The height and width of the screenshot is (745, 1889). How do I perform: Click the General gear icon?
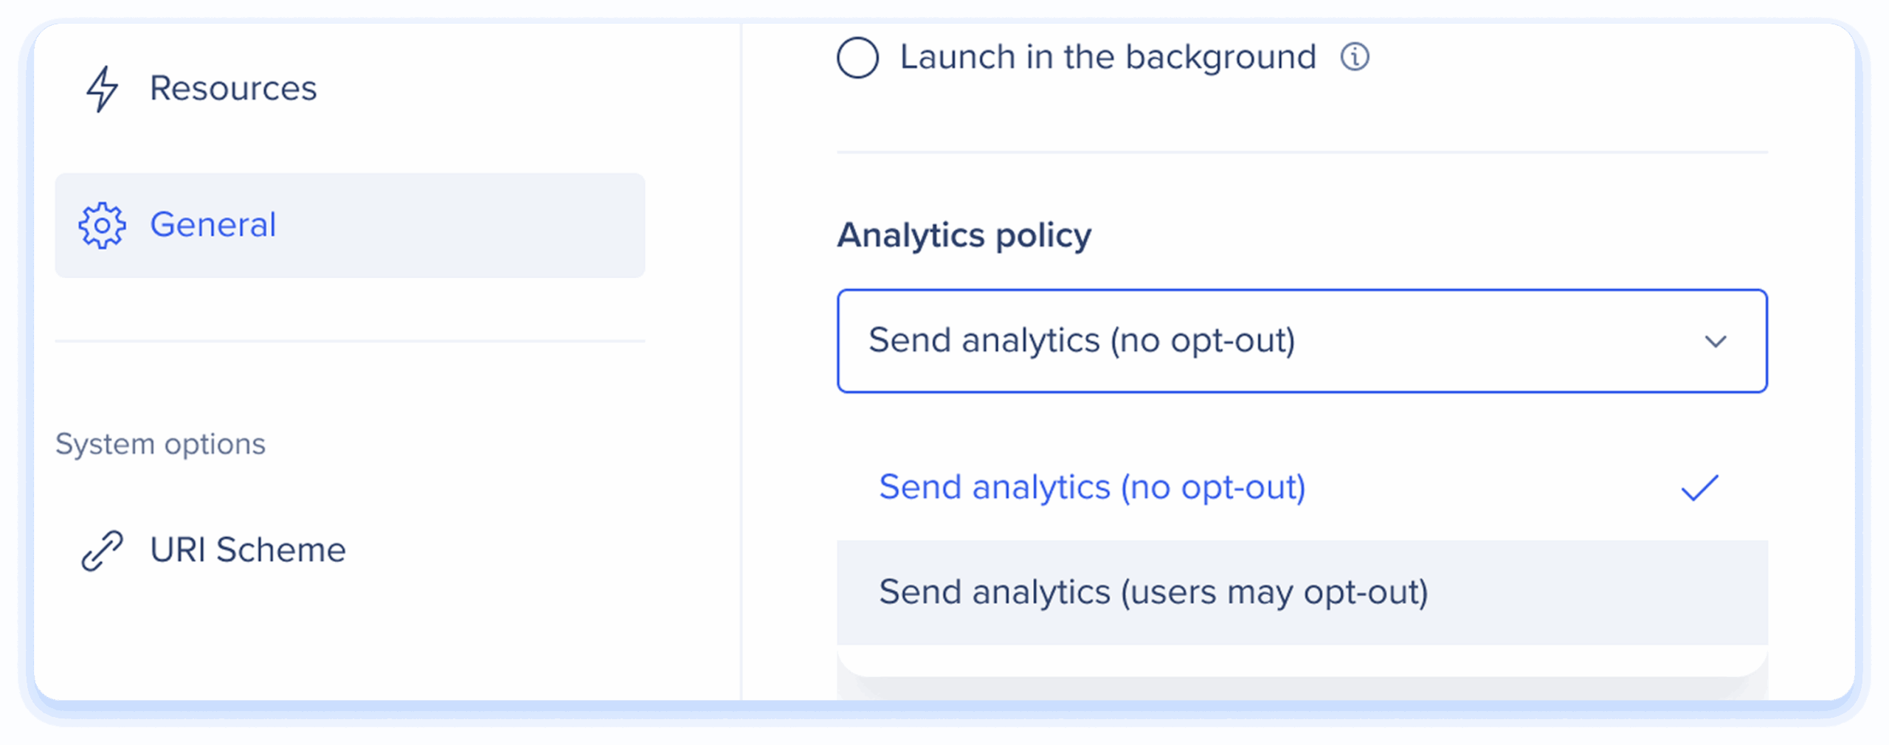(x=103, y=225)
